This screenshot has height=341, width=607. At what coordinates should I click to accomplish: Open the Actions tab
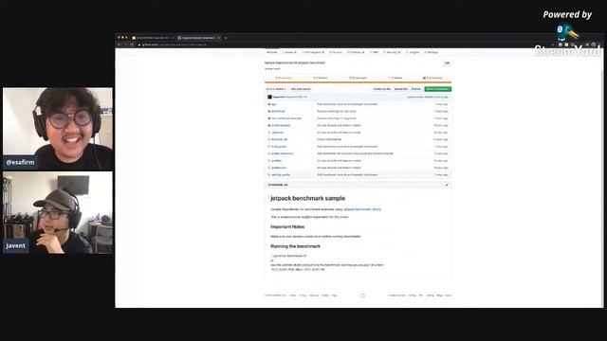tap(336, 52)
